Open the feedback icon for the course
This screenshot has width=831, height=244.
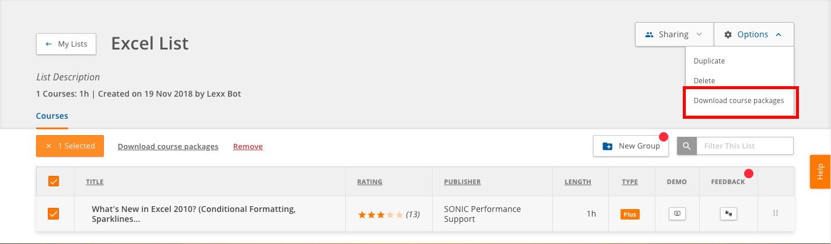tap(728, 213)
